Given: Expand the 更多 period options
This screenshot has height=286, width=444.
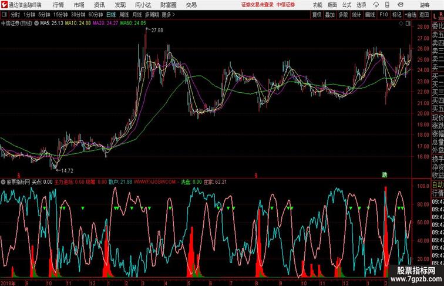Looking at the screenshot, I should [168, 15].
